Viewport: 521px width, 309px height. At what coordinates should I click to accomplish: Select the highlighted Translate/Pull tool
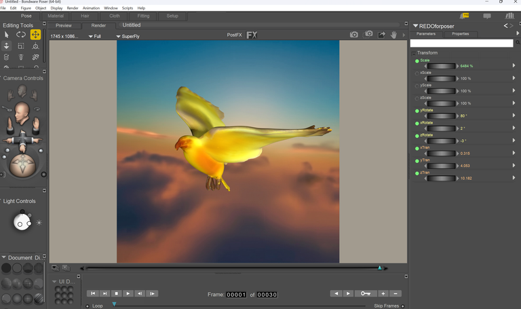click(x=35, y=35)
